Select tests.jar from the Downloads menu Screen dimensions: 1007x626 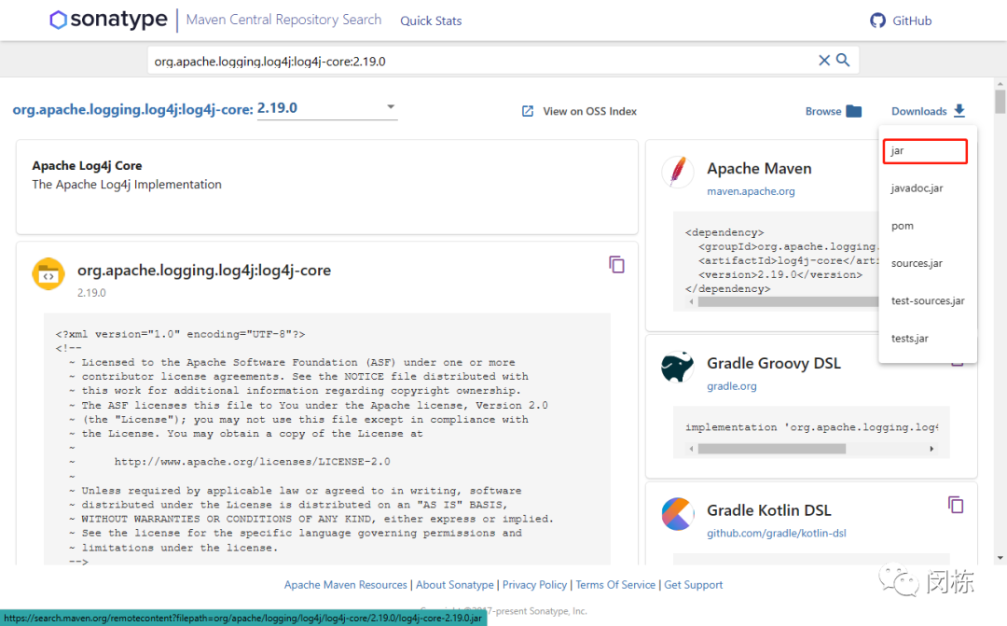coord(909,338)
